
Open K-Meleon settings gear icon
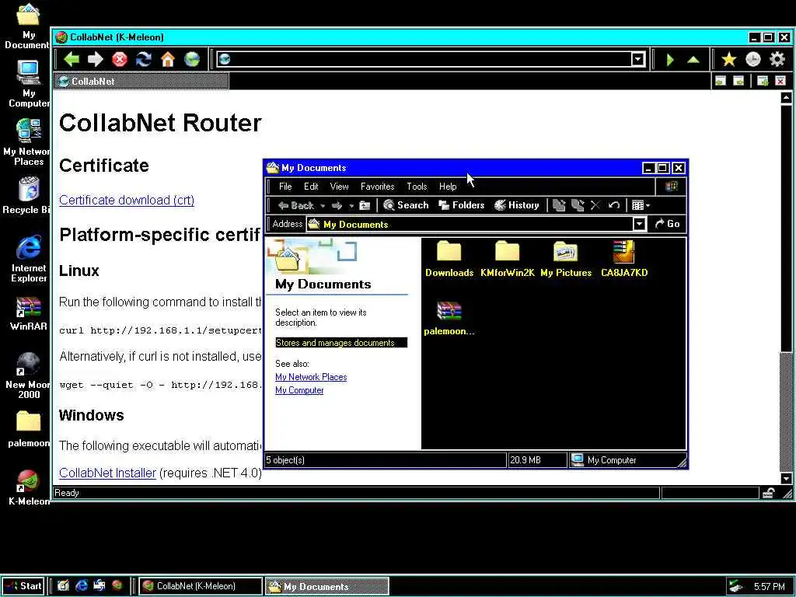[777, 59]
